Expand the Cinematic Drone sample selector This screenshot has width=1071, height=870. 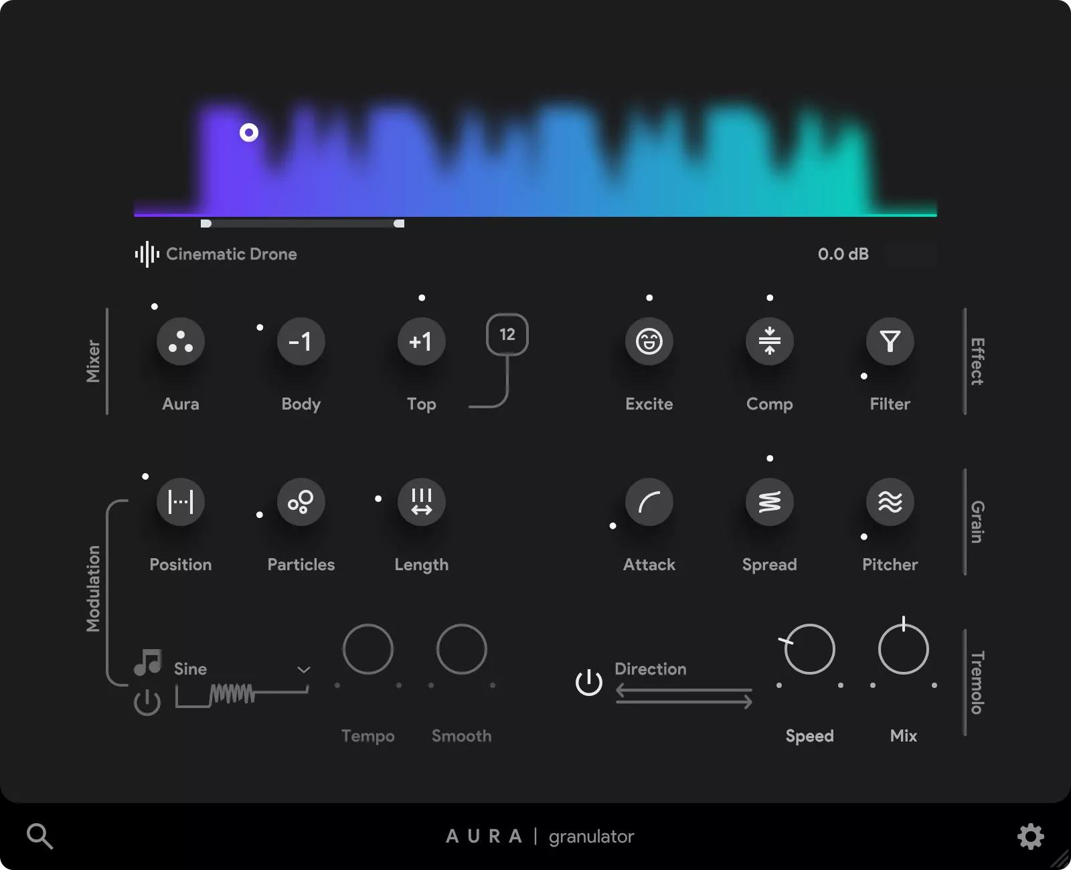(x=232, y=254)
